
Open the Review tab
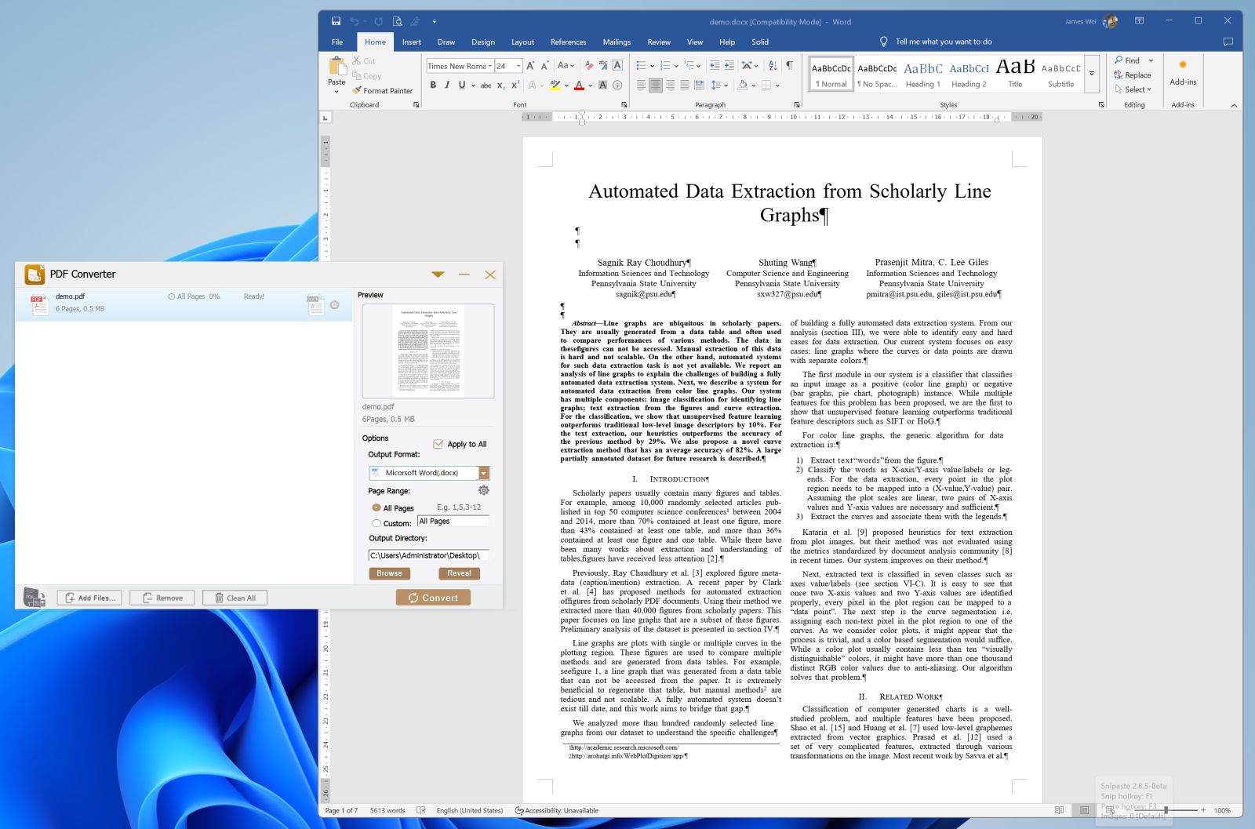(x=659, y=42)
